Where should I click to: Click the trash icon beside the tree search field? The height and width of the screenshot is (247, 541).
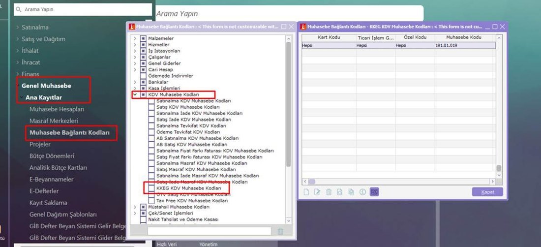pos(280,231)
